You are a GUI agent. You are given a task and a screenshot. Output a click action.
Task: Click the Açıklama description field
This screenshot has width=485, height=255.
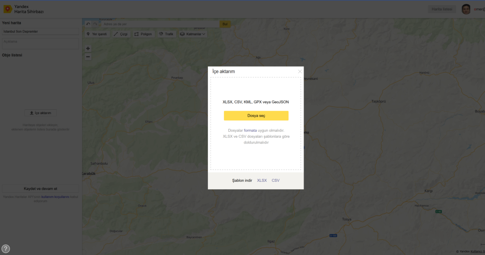41,43
